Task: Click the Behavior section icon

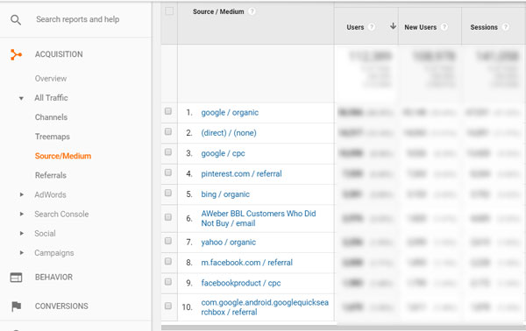Action: pyautogui.click(x=16, y=278)
